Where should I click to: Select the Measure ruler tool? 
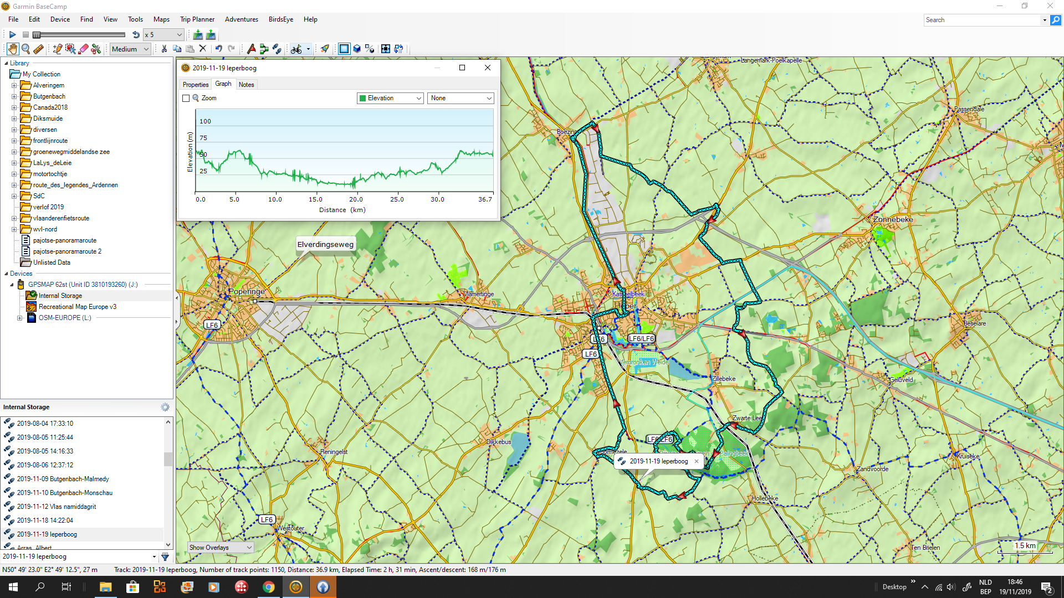[x=38, y=49]
